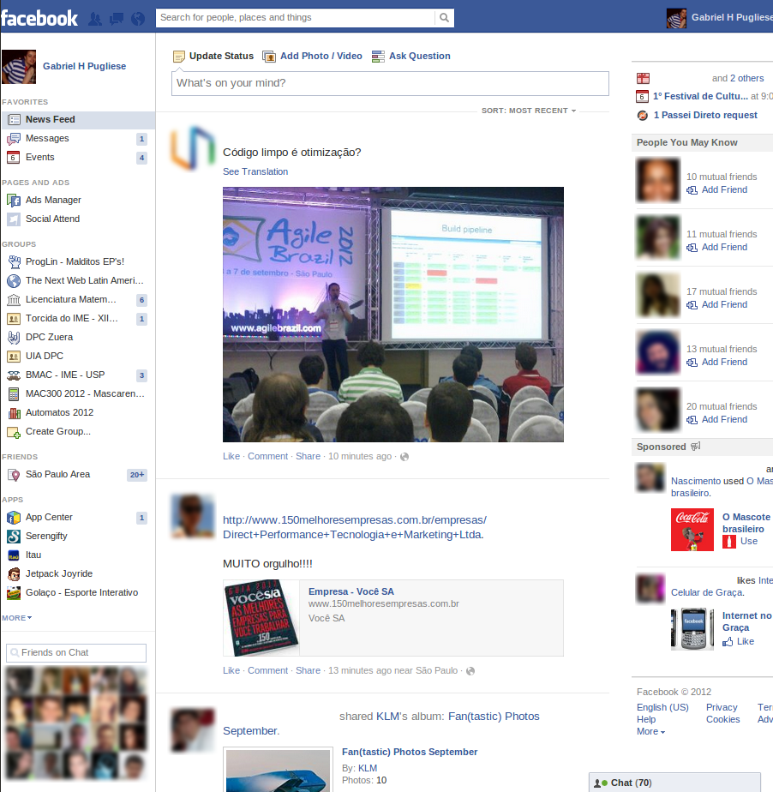
Task: Click the Ads Manager sidebar icon
Action: point(14,200)
